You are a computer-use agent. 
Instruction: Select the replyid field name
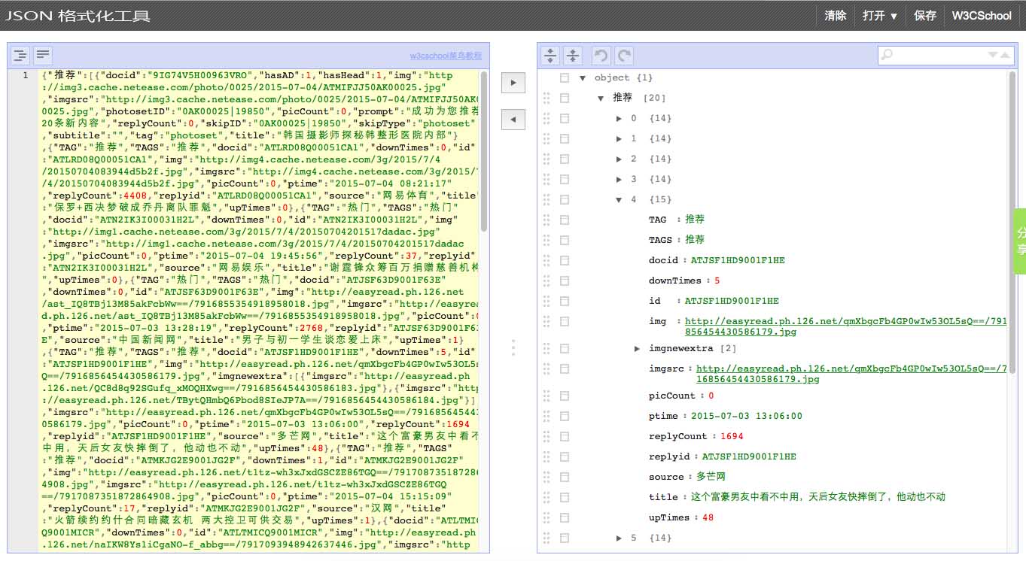click(669, 456)
